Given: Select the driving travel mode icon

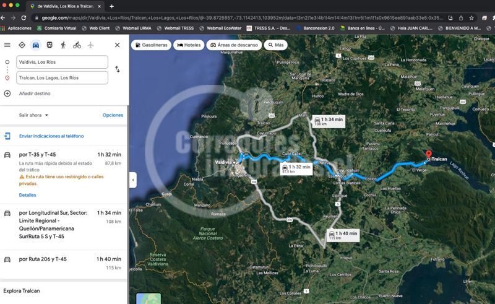Looking at the screenshot, I should click(36, 45).
